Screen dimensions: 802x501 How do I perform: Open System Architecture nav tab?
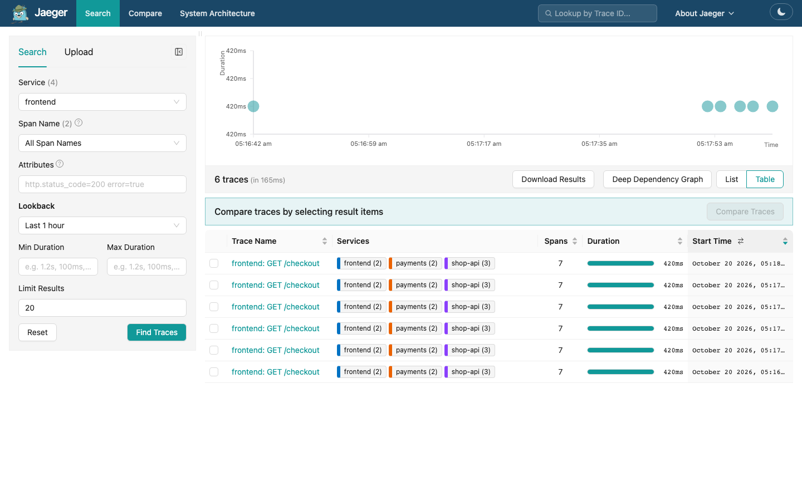coord(217,13)
